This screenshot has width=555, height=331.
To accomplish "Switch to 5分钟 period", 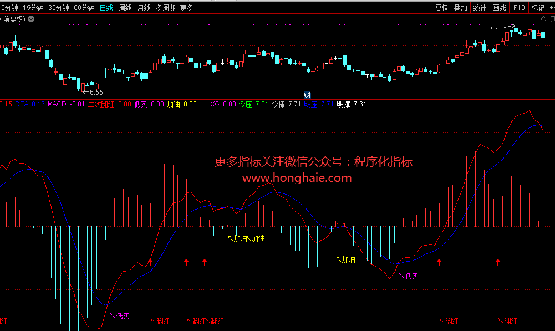I will [9, 8].
